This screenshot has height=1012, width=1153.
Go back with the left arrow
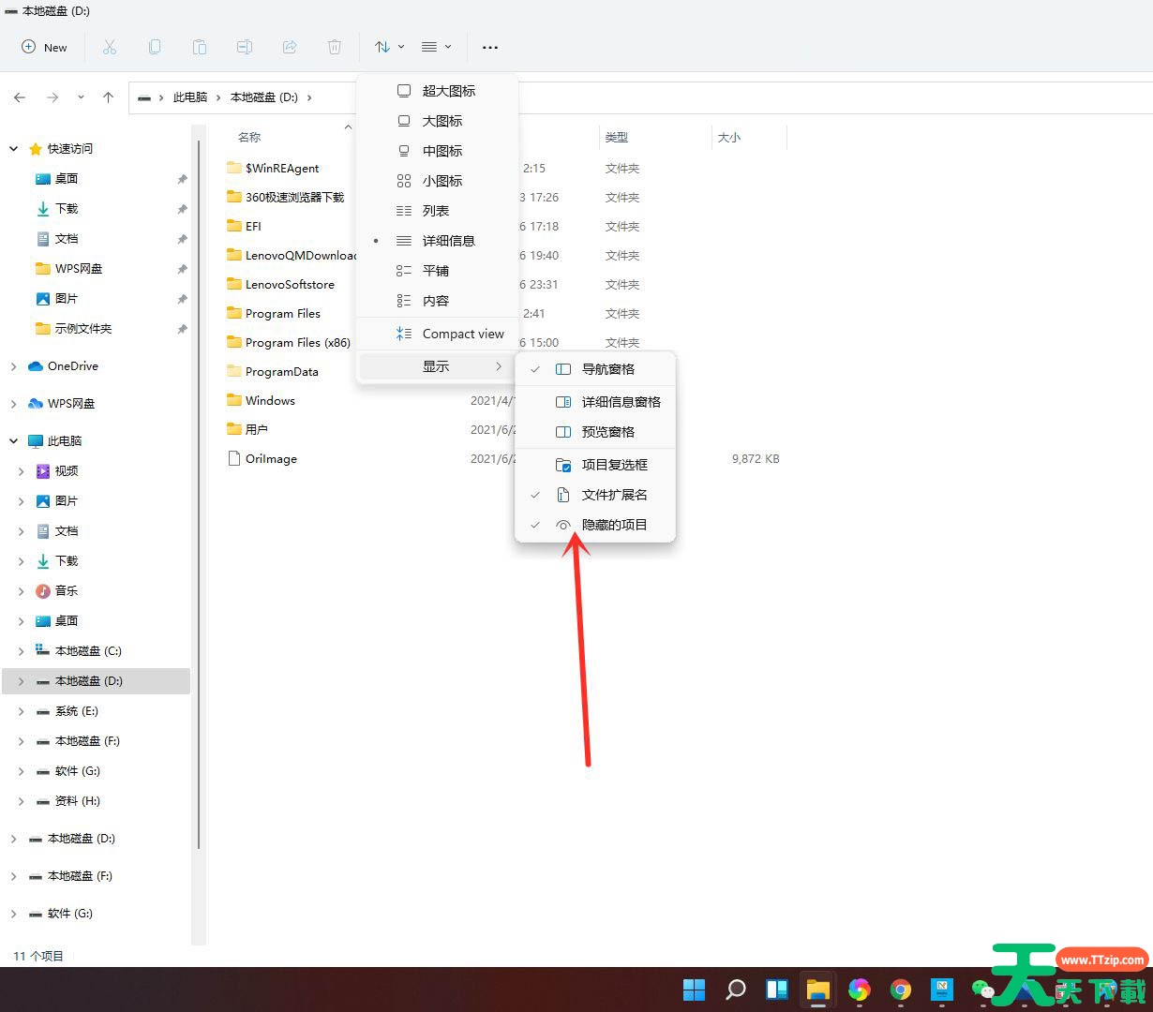20,97
